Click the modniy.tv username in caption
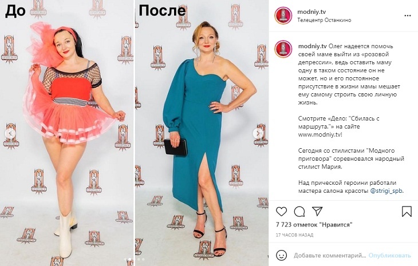The height and width of the screenshot is (266, 418). pyautogui.click(x=313, y=46)
